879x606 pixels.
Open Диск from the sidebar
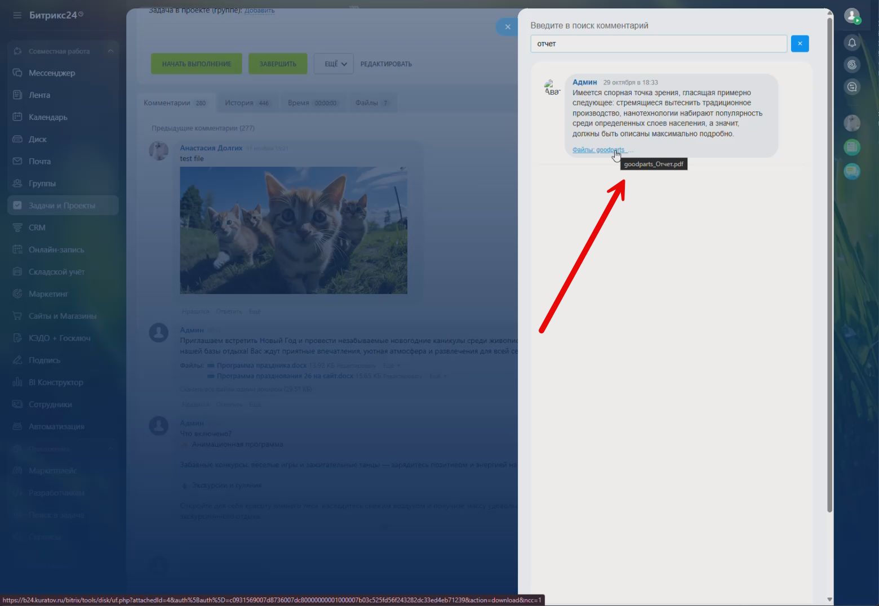(x=38, y=139)
